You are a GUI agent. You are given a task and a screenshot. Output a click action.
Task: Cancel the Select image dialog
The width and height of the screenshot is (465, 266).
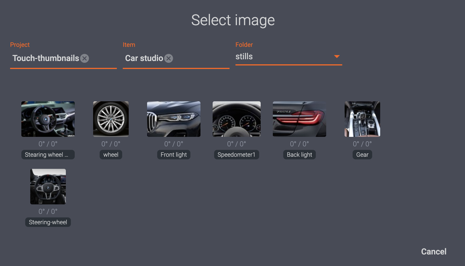pos(434,251)
